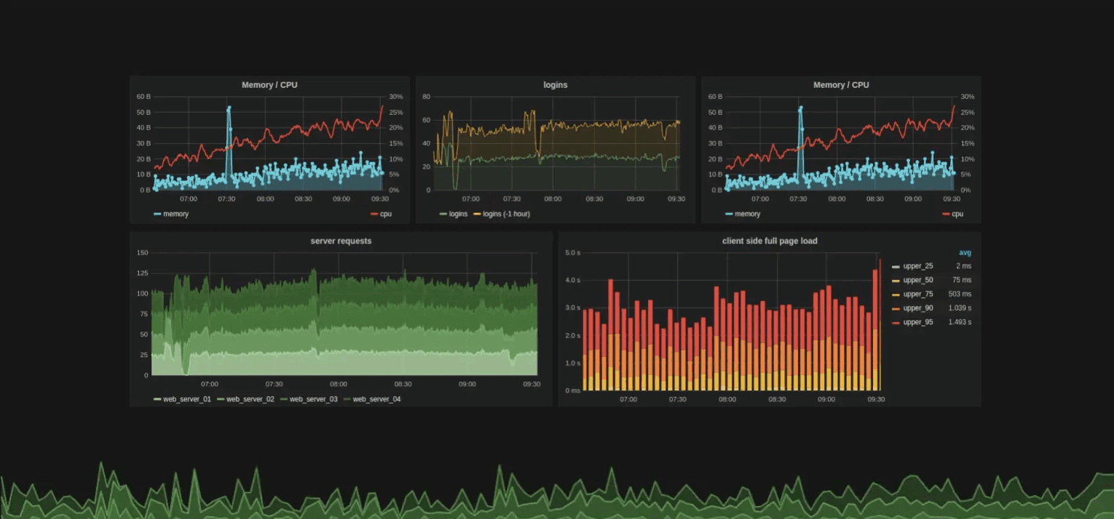Image resolution: width=1114 pixels, height=519 pixels.
Task: Click the 2 ms avg value for upper_25
Action: pyautogui.click(x=964, y=266)
